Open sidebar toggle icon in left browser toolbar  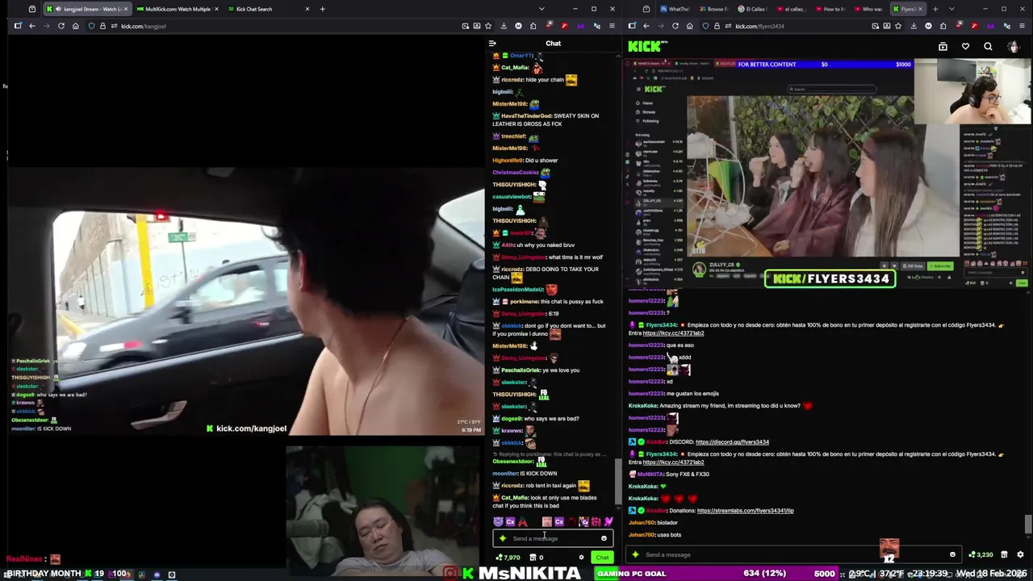click(18, 26)
